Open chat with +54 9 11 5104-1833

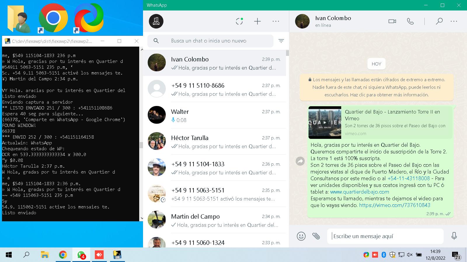(x=215, y=168)
